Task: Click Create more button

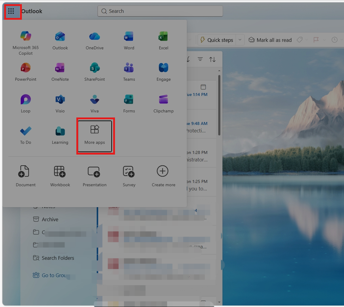Action: (x=163, y=176)
